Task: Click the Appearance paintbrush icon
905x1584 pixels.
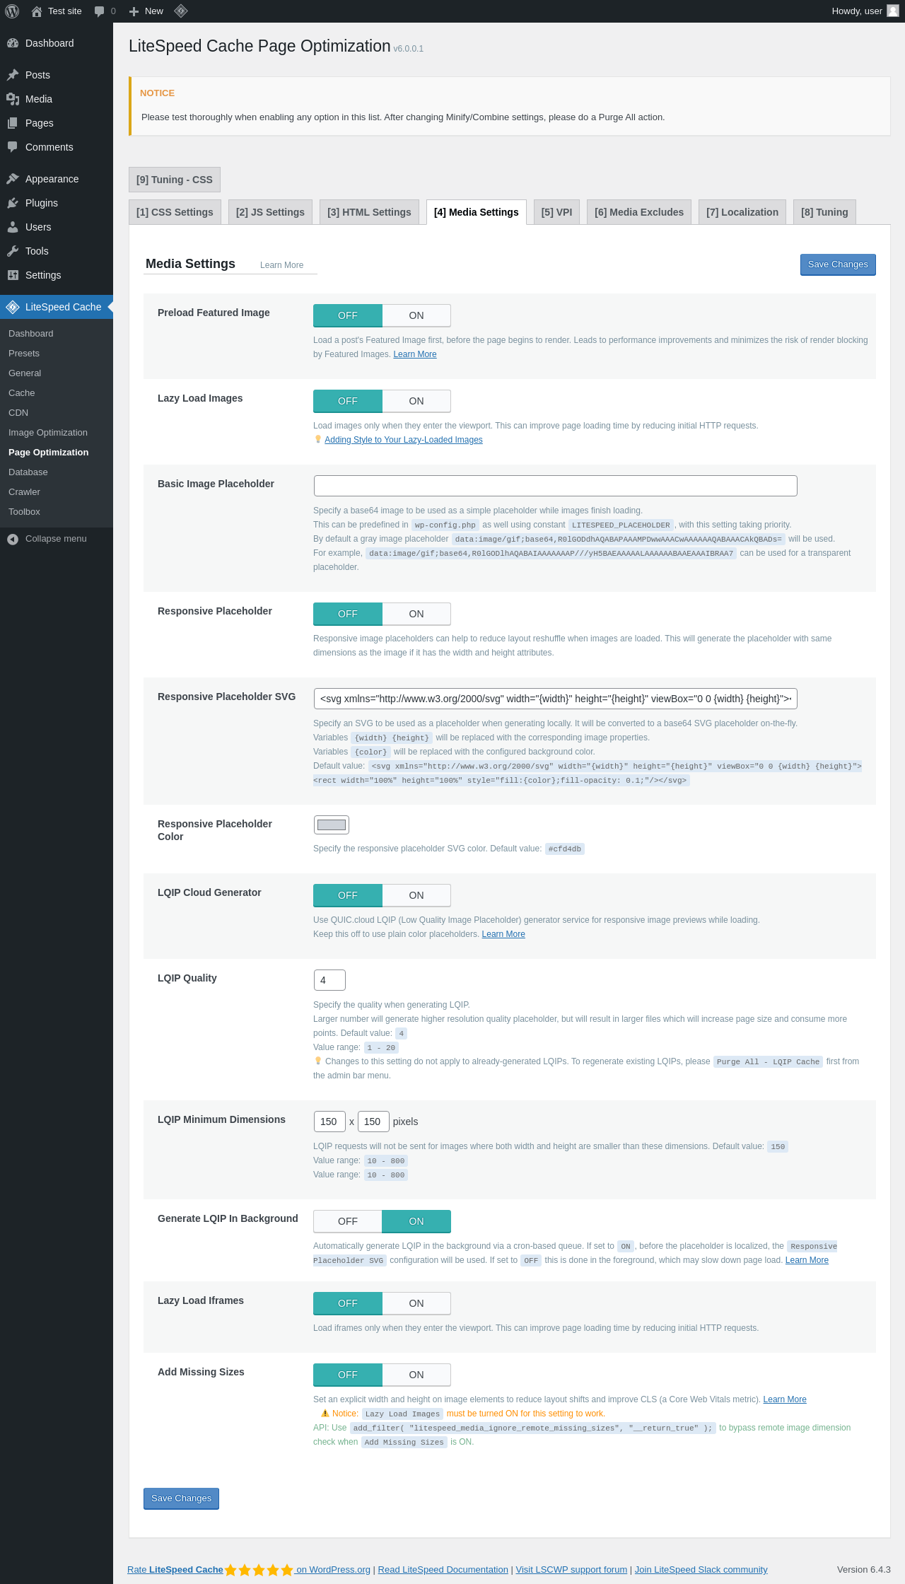Action: point(13,179)
